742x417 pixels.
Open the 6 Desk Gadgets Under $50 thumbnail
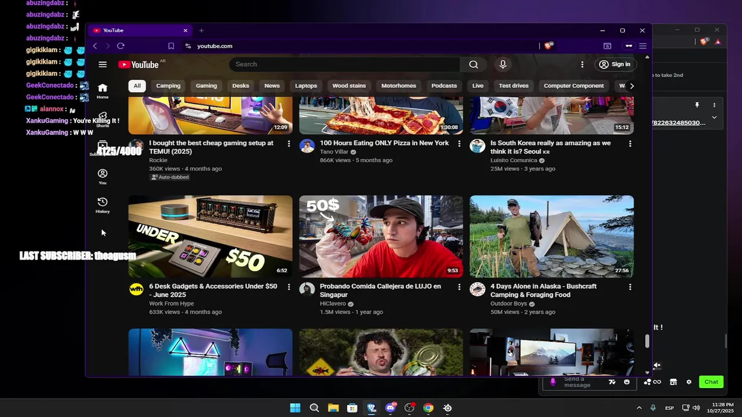(210, 237)
